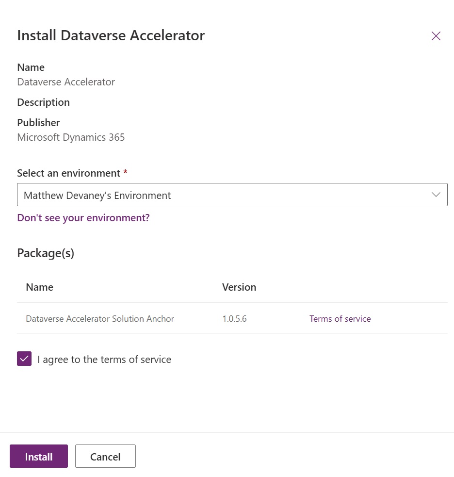Click the Package(s) section heading

click(46, 253)
